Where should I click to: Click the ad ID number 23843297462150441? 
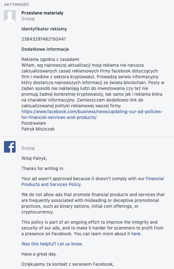point(43,39)
